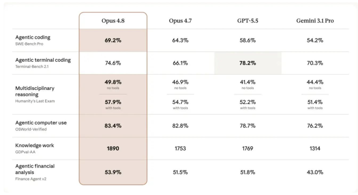Click the Agentic coding row label
Image resolution: width=358 pixels, height=195 pixels.
33,37
